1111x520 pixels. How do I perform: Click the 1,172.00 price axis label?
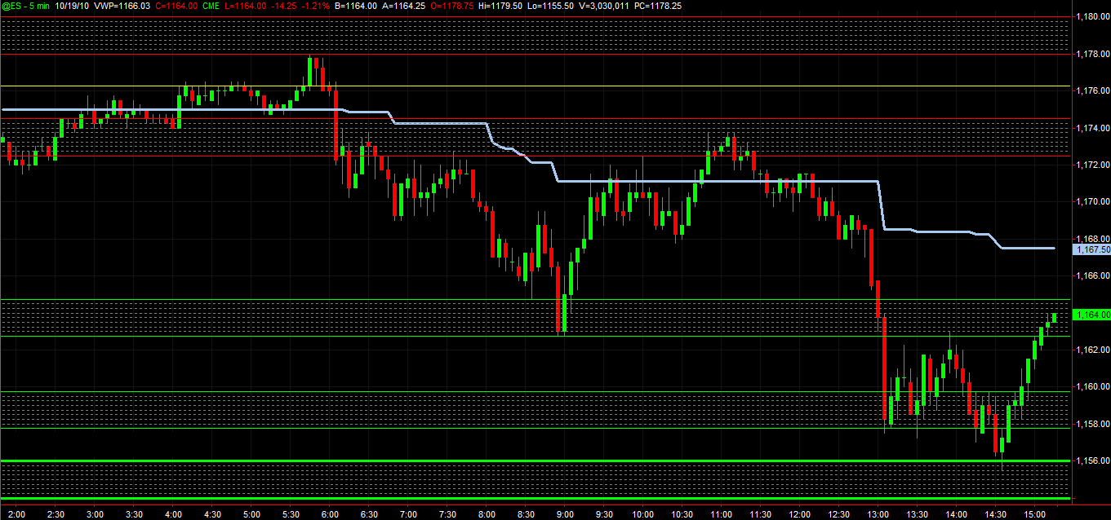[x=1092, y=165]
